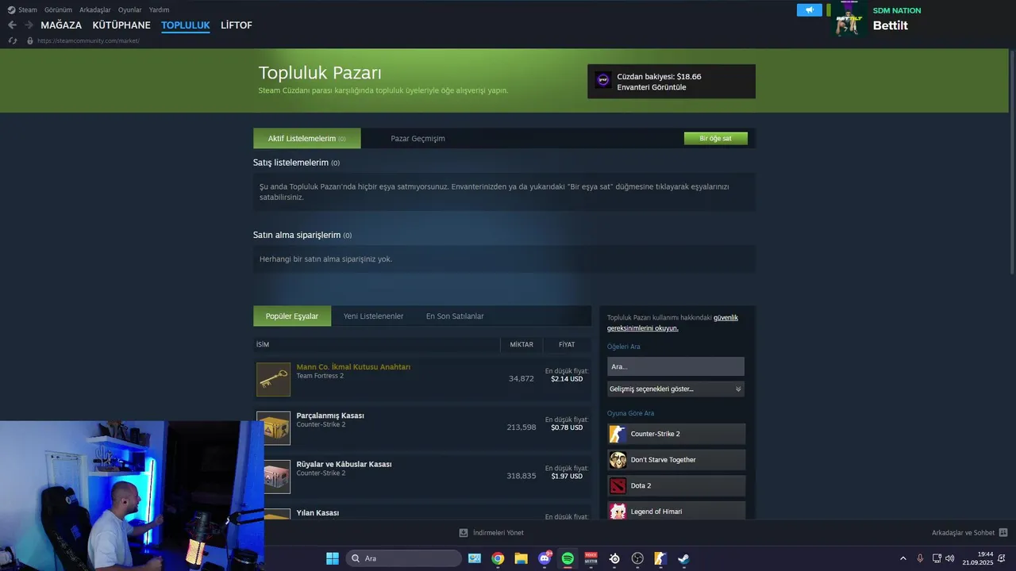Click the 213,598 quantity value
1016x571 pixels.
[521, 427]
